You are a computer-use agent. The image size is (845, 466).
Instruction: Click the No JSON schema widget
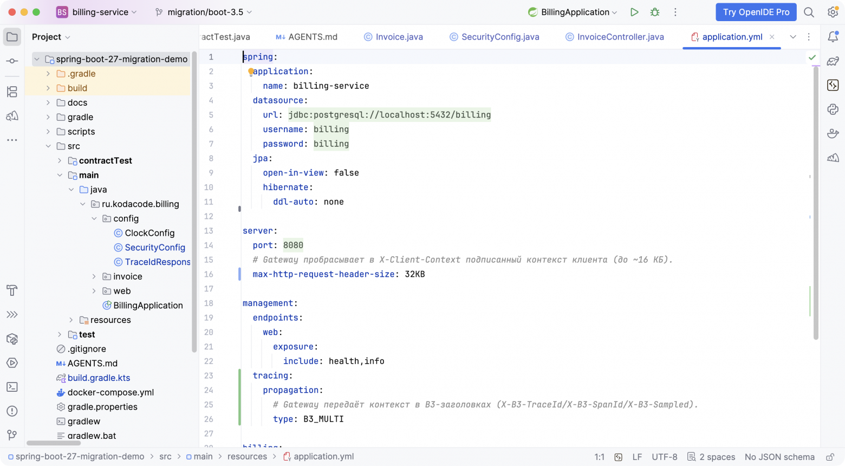[x=779, y=457]
